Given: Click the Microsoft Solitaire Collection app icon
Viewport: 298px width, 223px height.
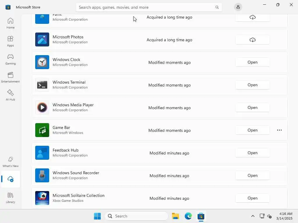Looking at the screenshot, I should click(x=42, y=198).
